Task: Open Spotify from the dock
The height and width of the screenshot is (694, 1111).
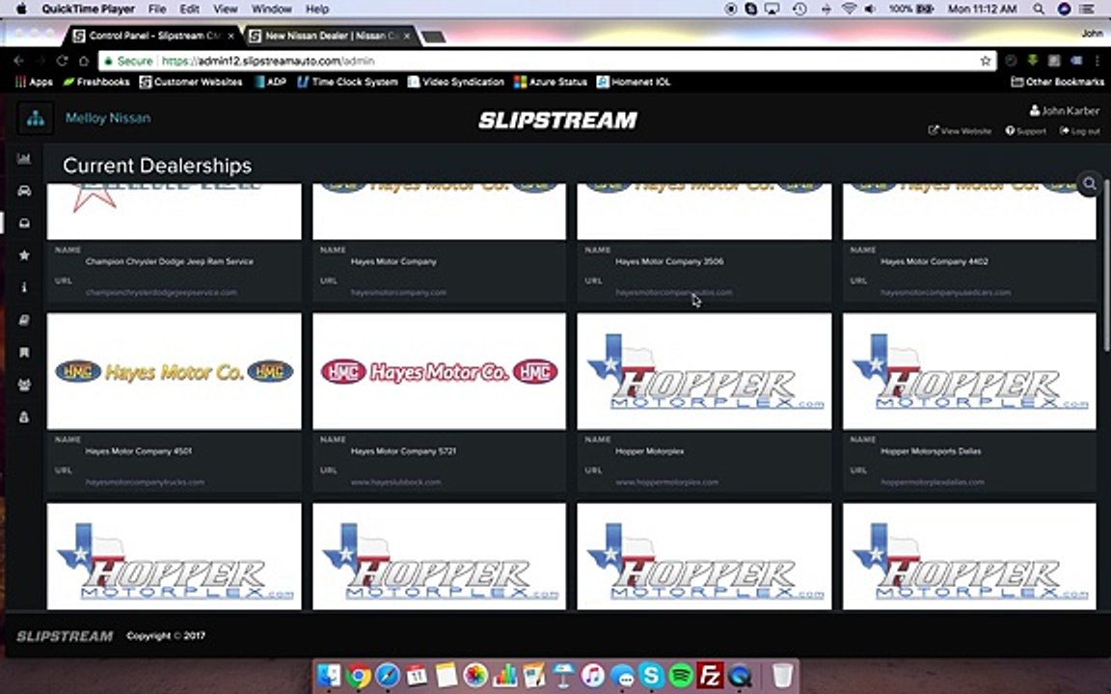Action: tap(681, 675)
